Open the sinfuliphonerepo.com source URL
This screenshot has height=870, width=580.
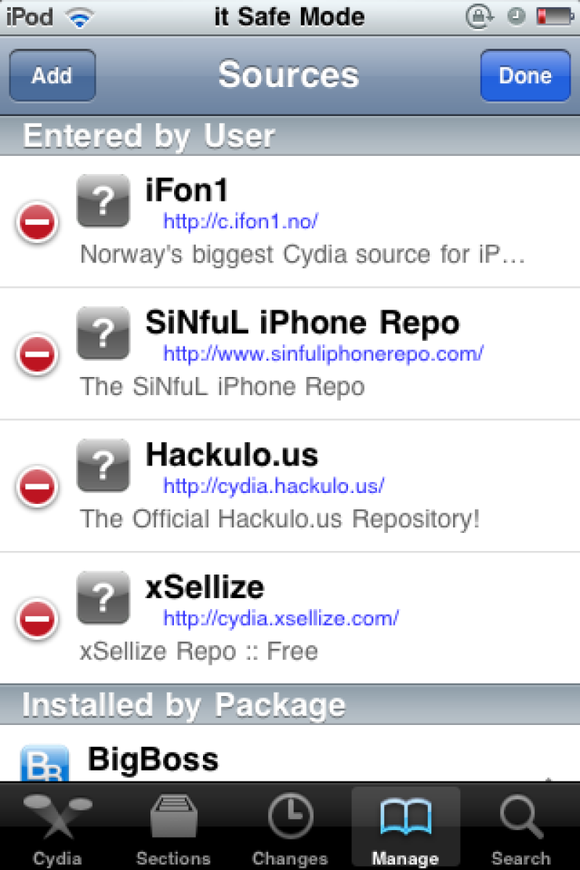(x=323, y=353)
